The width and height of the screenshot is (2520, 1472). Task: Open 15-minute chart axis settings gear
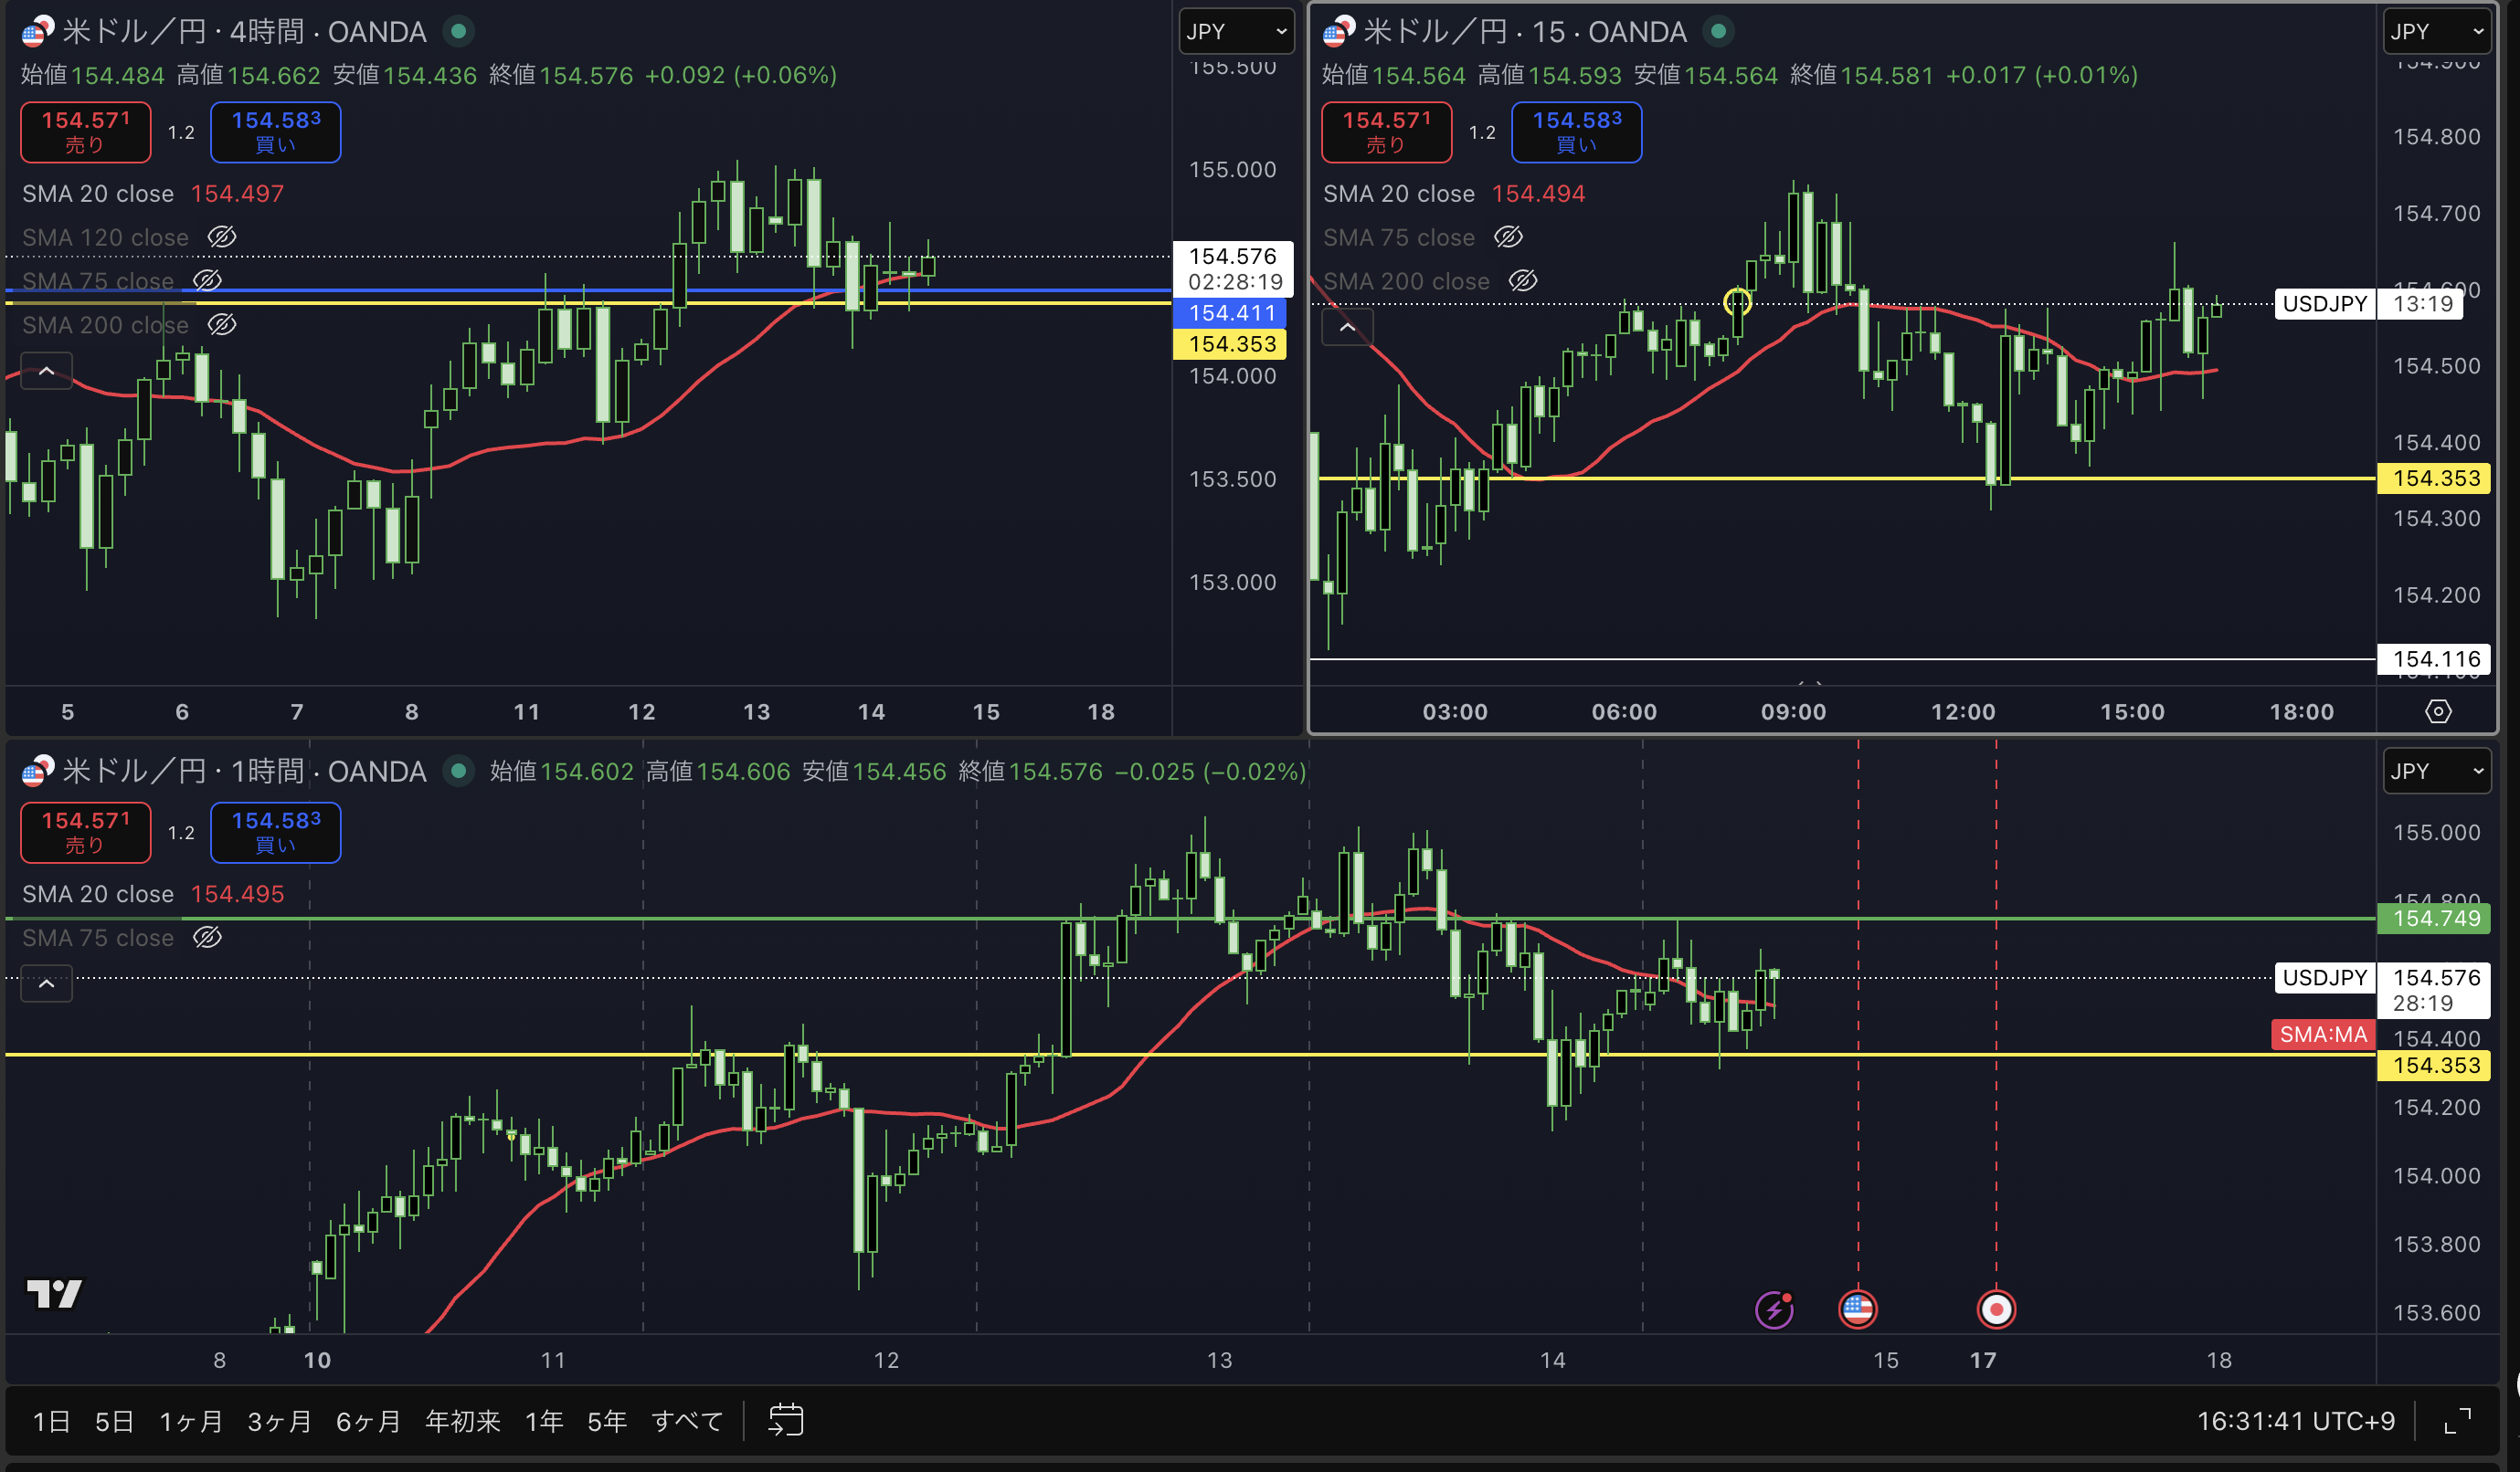tap(2438, 711)
